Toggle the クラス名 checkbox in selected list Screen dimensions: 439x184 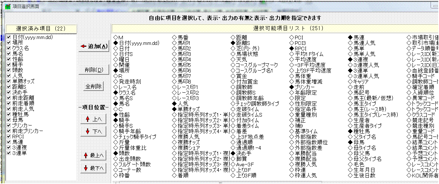(x=8, y=48)
